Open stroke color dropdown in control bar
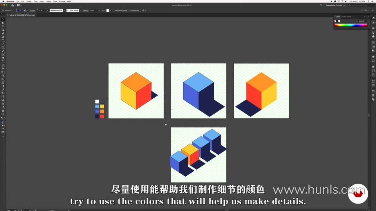The image size is (376, 211). (x=27, y=11)
